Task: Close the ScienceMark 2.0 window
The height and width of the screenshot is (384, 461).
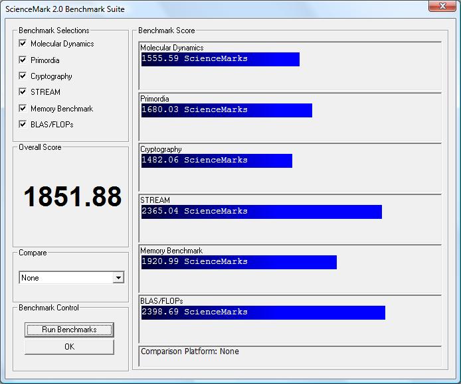Action: [442, 6]
